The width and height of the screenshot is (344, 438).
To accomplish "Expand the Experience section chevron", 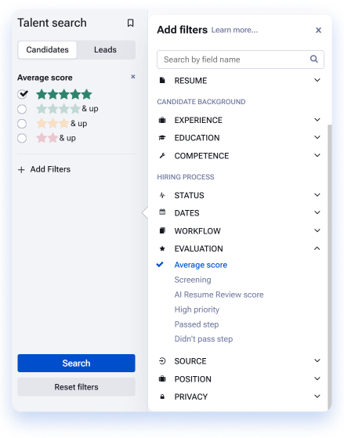I will pyautogui.click(x=317, y=120).
